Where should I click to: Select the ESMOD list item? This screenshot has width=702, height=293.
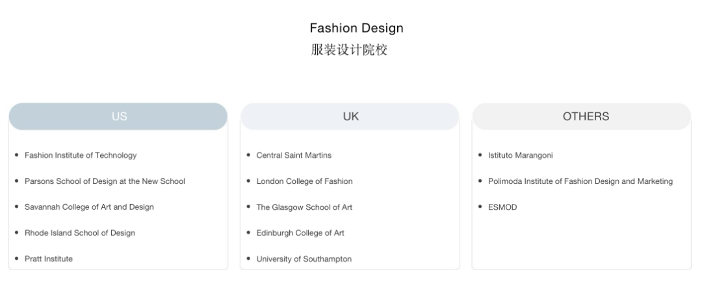pyautogui.click(x=502, y=207)
